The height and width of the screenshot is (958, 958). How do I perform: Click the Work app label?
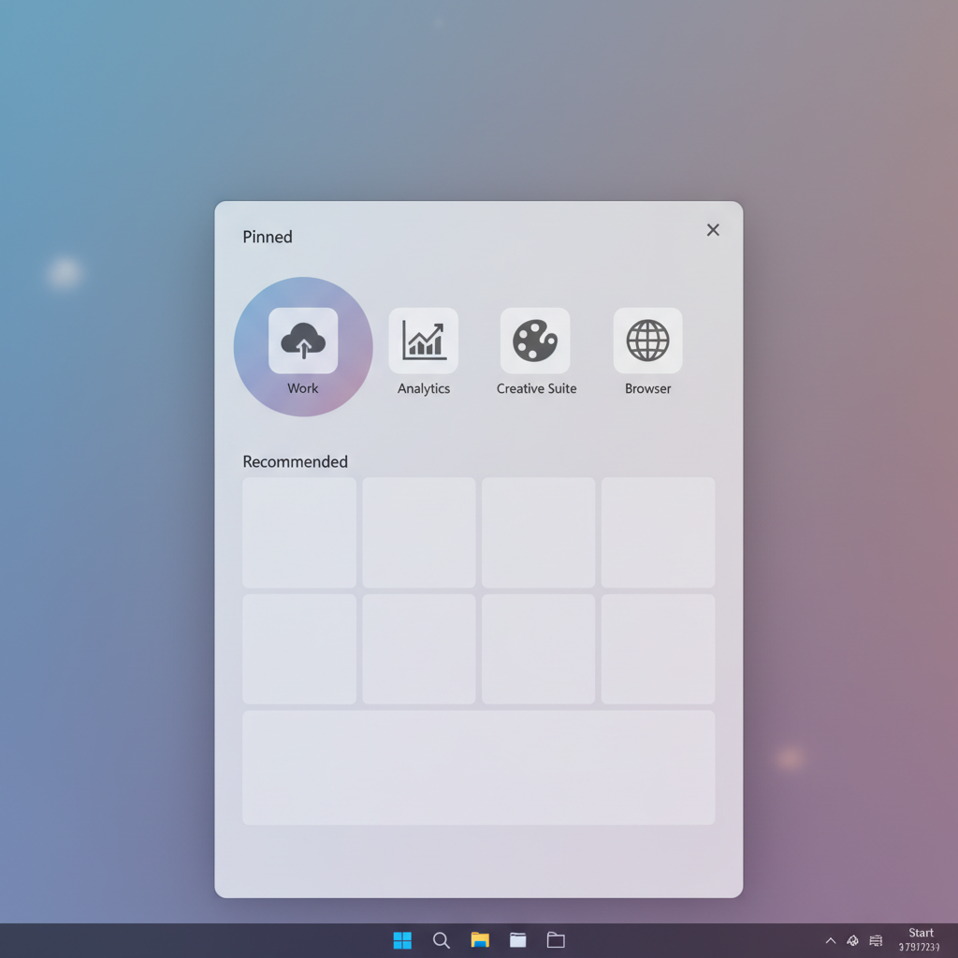pyautogui.click(x=301, y=388)
